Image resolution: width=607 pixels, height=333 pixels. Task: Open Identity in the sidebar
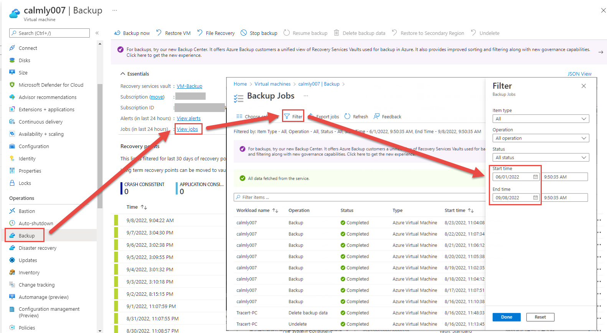(27, 158)
